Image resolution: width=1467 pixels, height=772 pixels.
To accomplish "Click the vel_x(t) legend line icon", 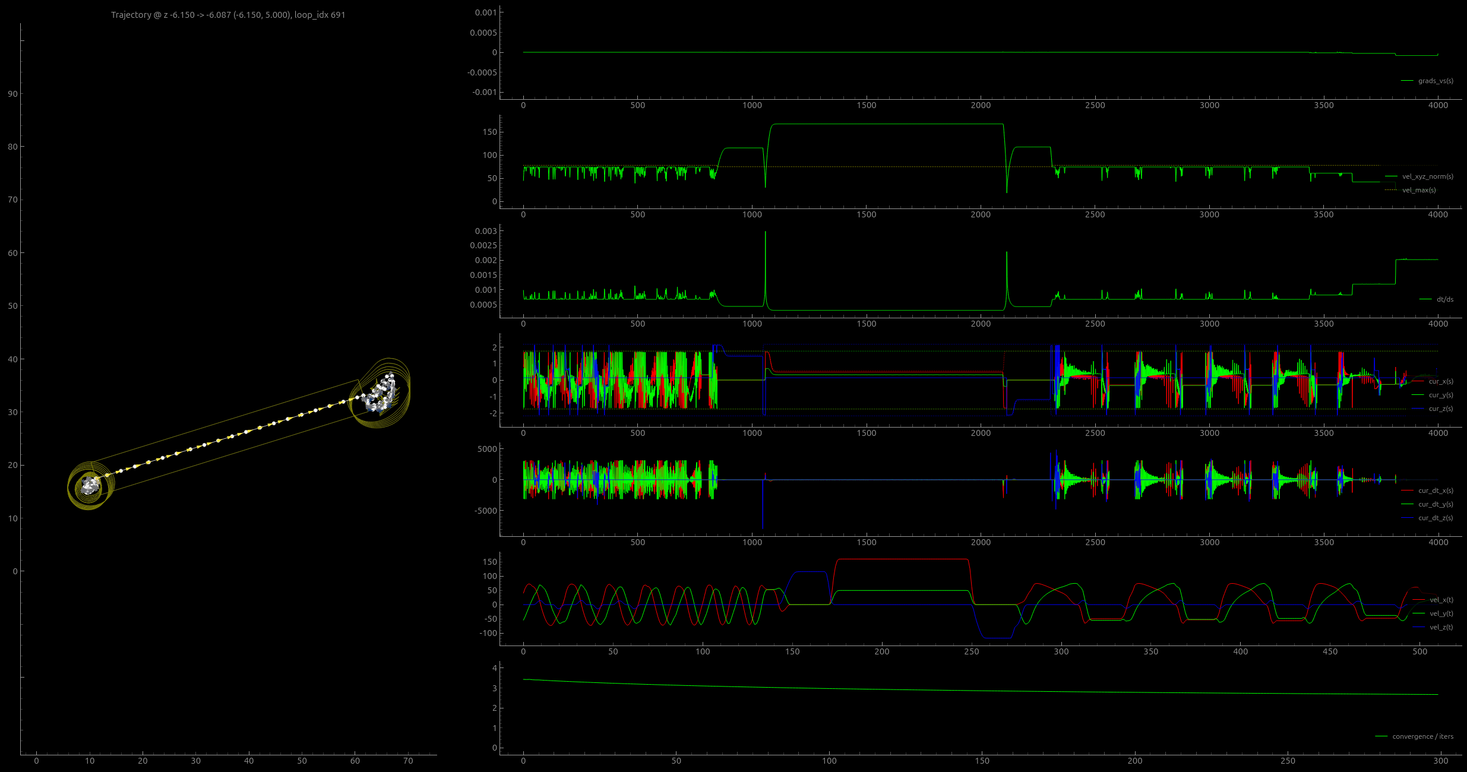I will pos(1419,600).
